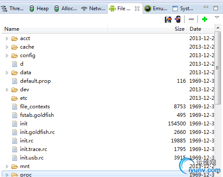
Task: Expand the proc folder
Action: click(7, 175)
